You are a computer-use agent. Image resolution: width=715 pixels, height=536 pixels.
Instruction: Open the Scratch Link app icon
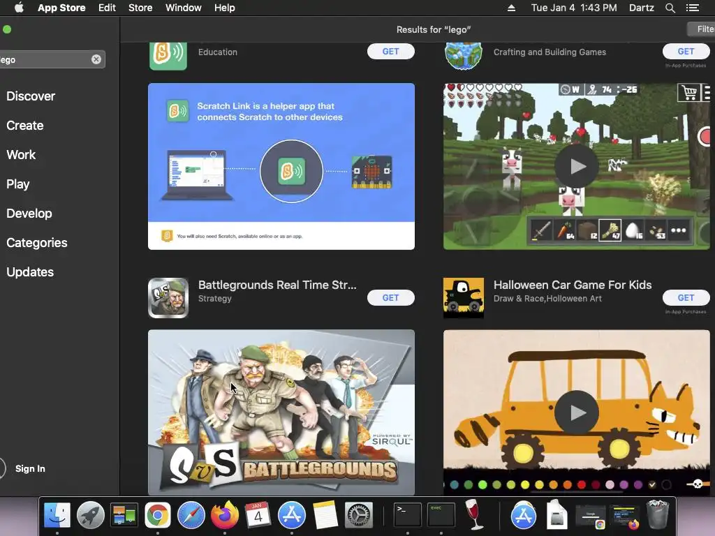(x=168, y=56)
